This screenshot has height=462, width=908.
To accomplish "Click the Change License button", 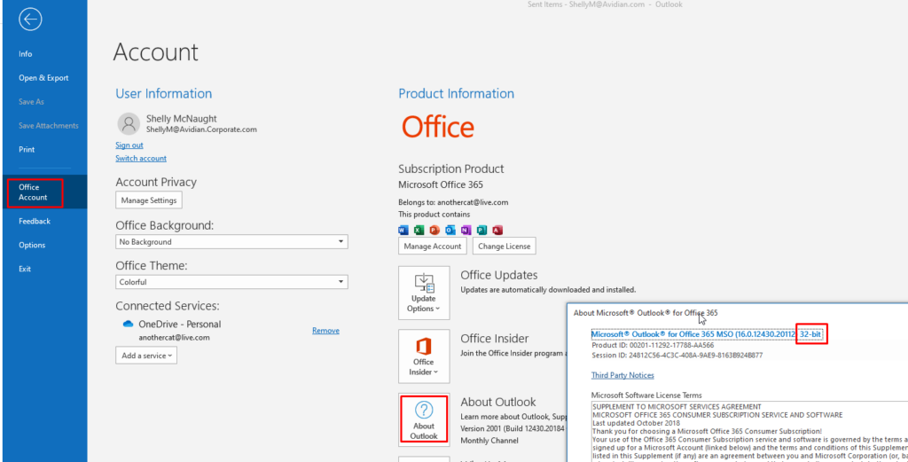I will click(505, 246).
